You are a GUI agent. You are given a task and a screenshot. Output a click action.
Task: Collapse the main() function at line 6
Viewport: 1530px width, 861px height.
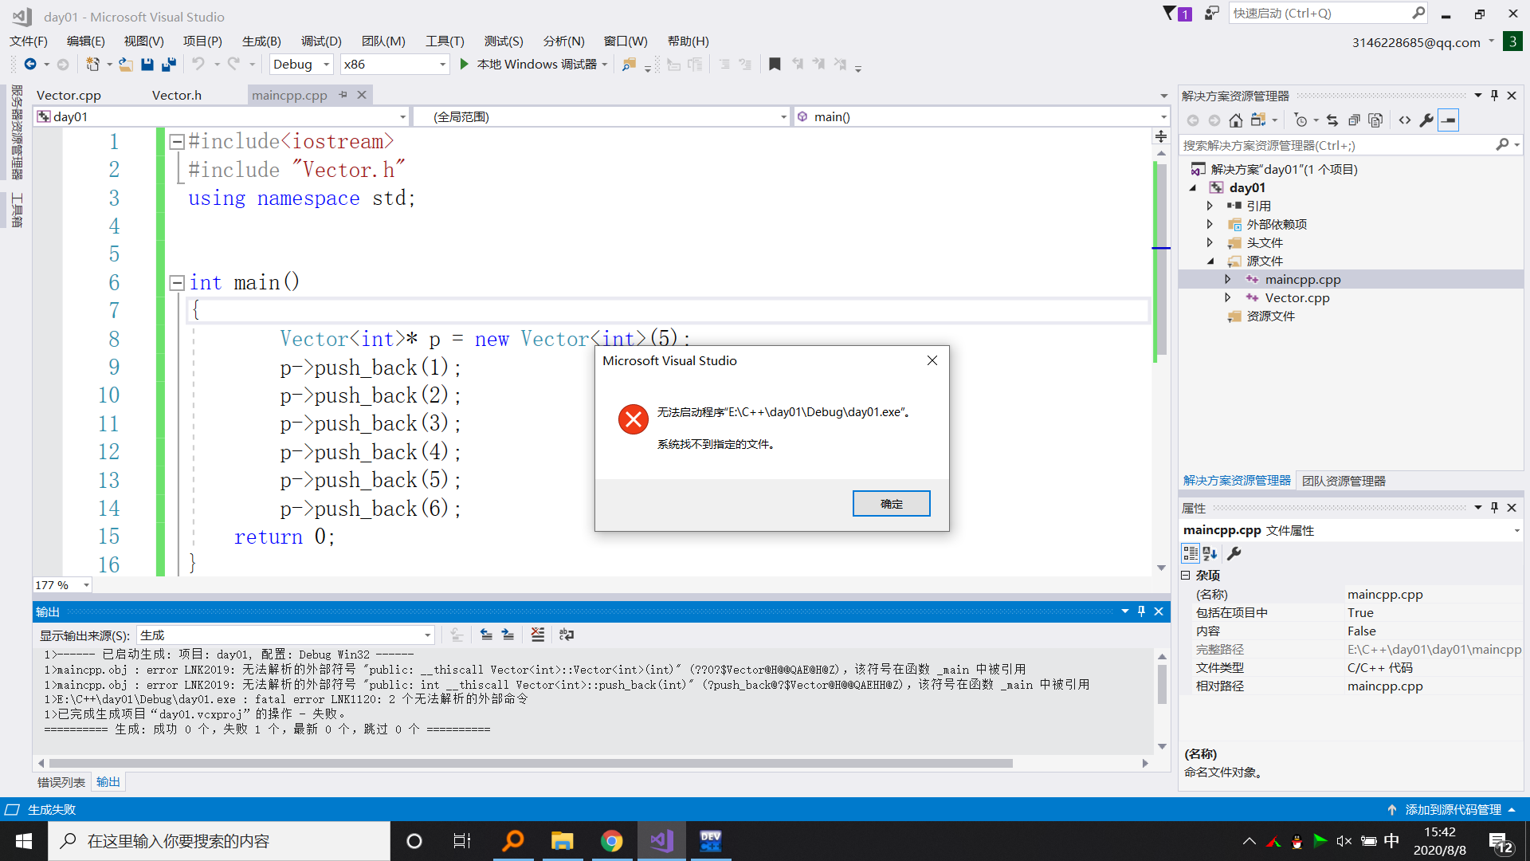pyautogui.click(x=177, y=283)
